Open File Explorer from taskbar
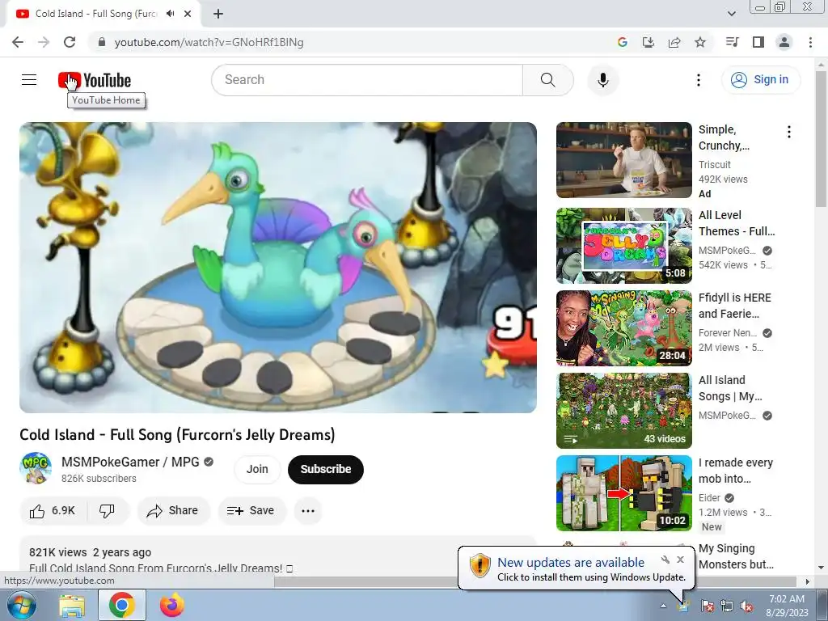The width and height of the screenshot is (828, 621). point(72,606)
